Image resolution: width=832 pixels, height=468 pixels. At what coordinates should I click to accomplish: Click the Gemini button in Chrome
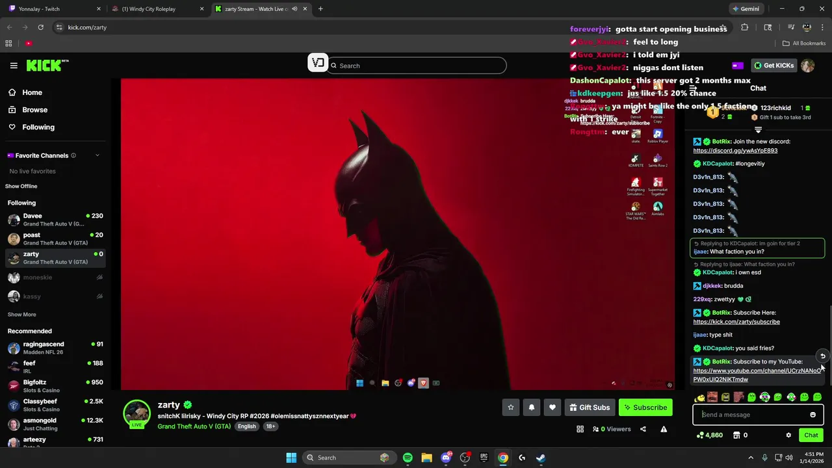point(746,9)
